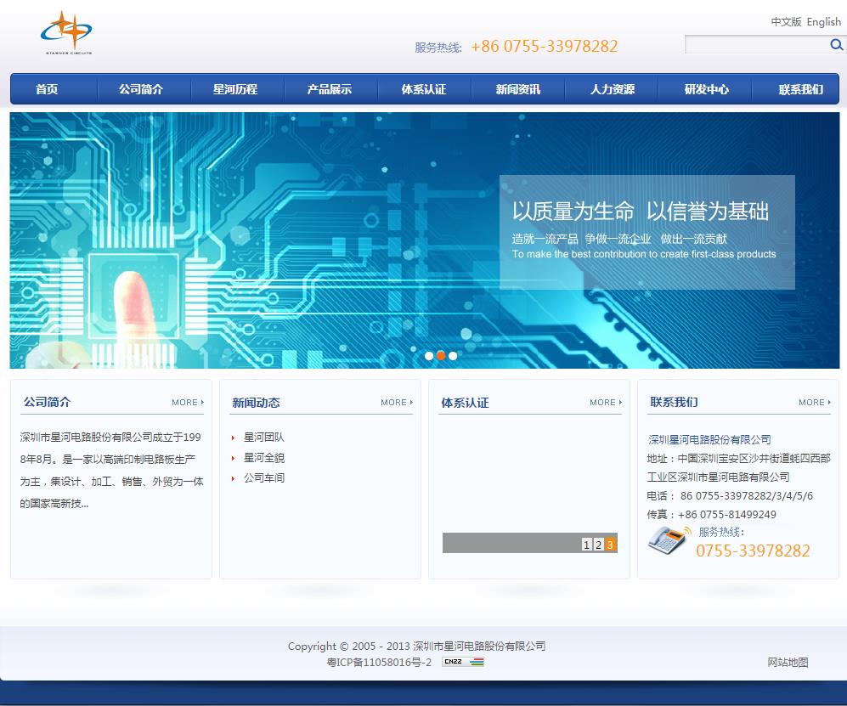Click the banner slogan 以质量为生命 以信誉为基础

640,212
